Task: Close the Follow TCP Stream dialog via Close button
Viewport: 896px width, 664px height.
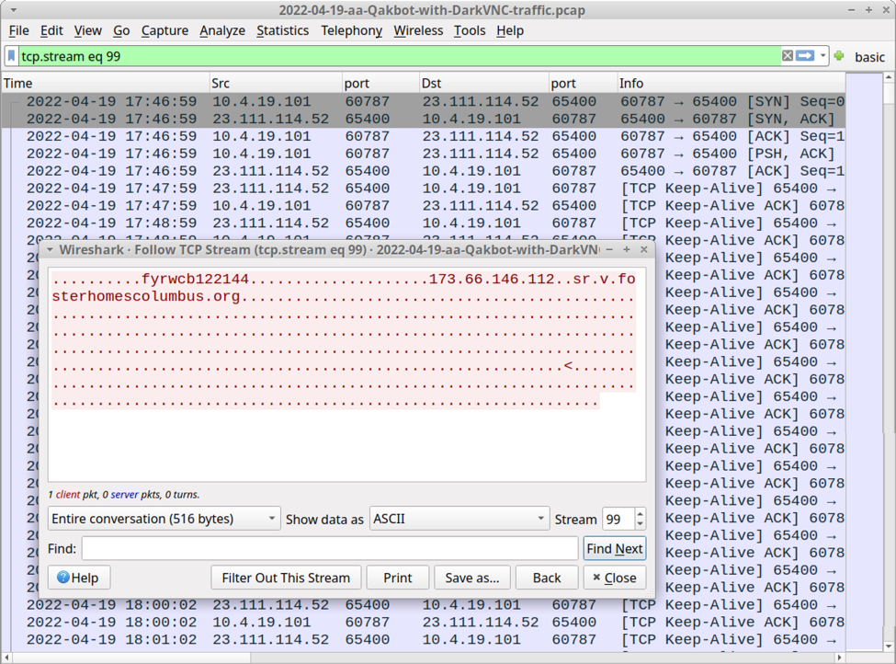Action: point(614,578)
